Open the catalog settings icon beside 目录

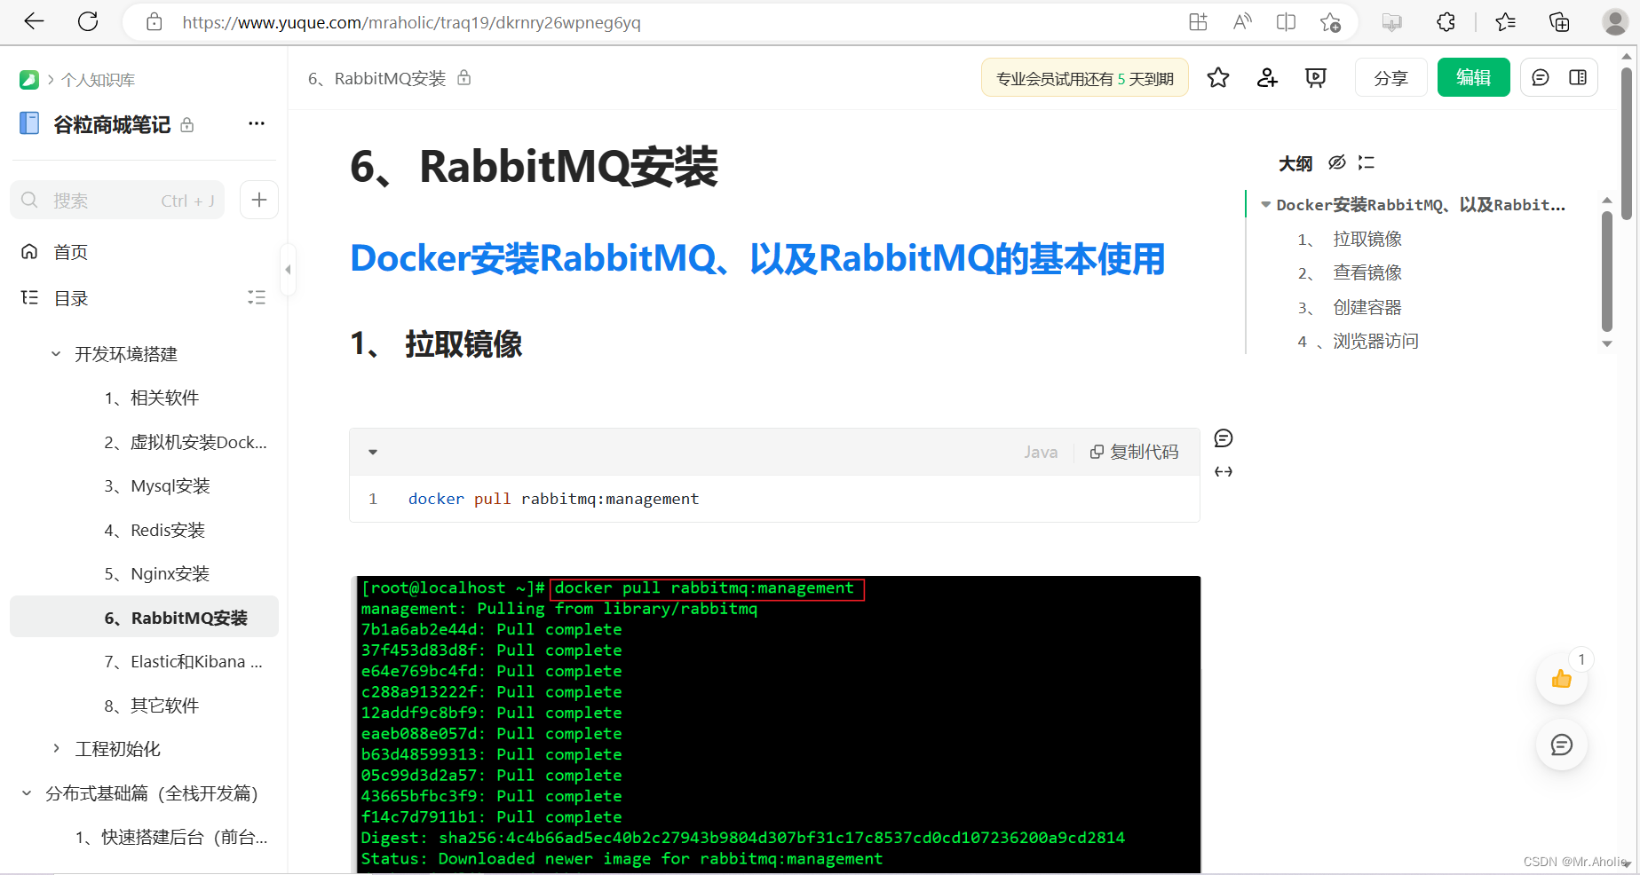pos(256,297)
